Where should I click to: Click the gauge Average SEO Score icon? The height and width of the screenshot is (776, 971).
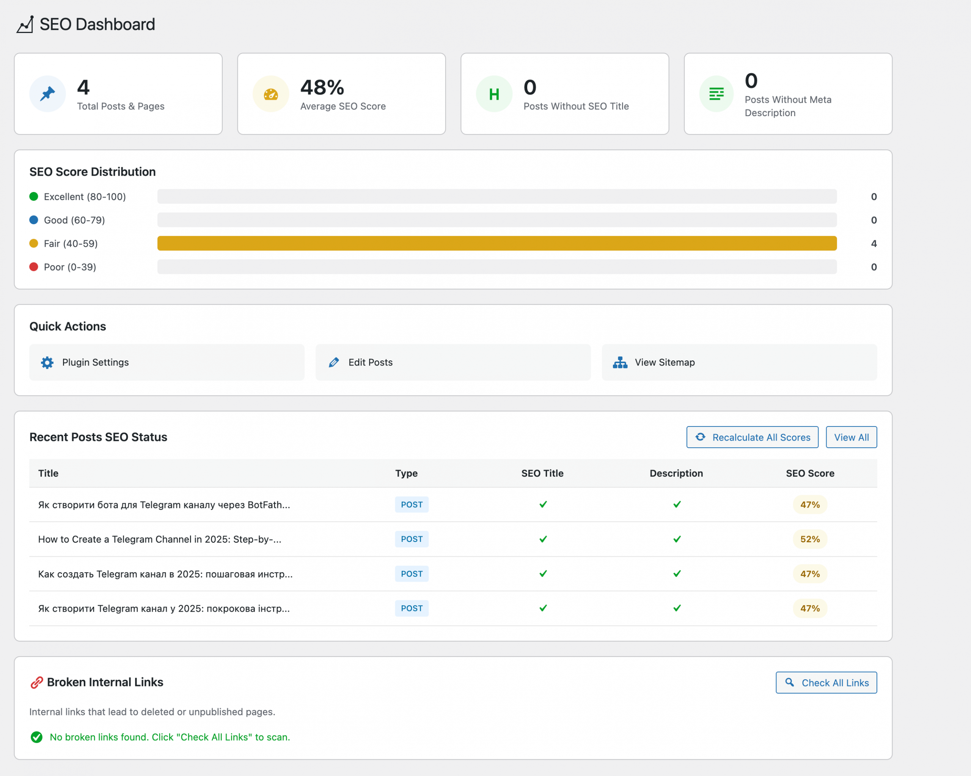(x=271, y=94)
